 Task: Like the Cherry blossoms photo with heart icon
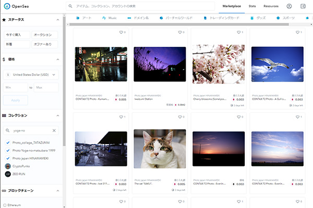[238, 32]
